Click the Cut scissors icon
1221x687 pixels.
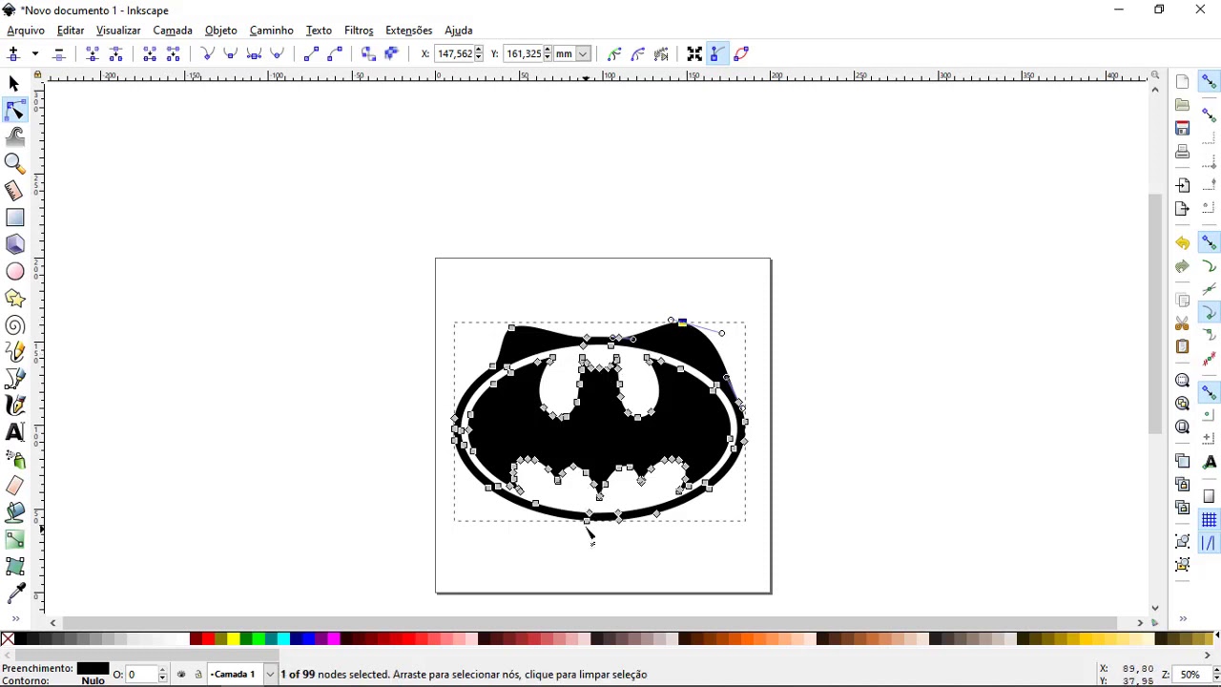coord(1183,323)
